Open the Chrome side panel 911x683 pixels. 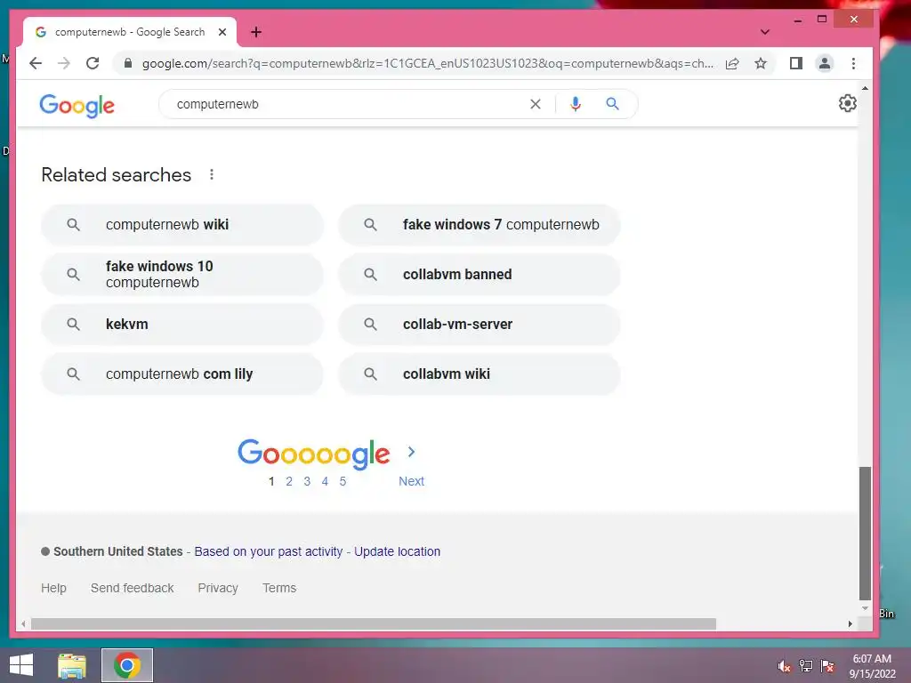tap(796, 63)
